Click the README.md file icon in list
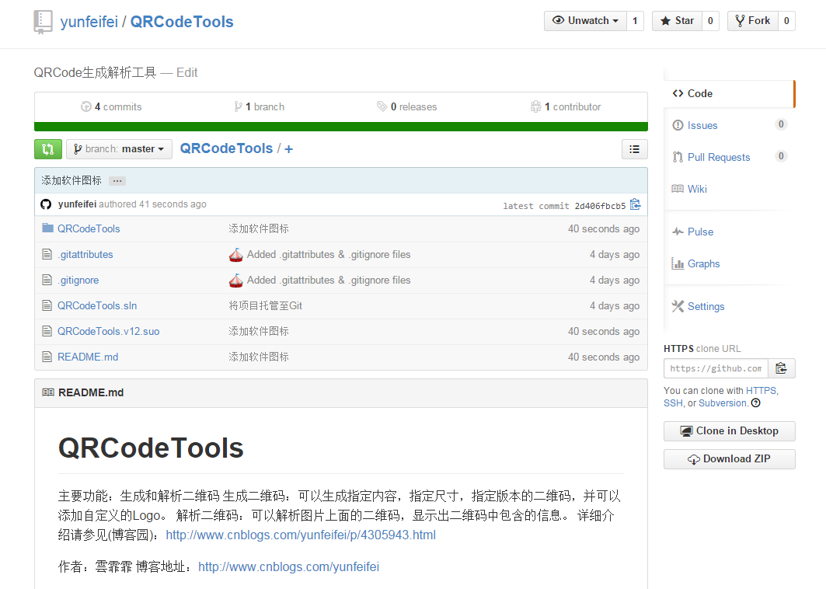 click(x=47, y=357)
